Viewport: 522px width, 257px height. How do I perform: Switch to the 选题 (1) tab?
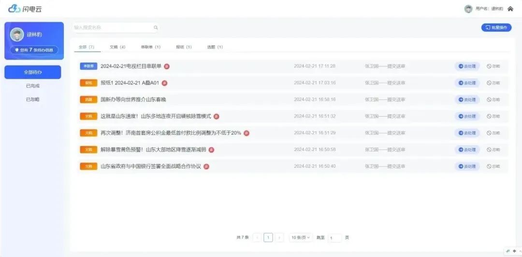pos(215,47)
